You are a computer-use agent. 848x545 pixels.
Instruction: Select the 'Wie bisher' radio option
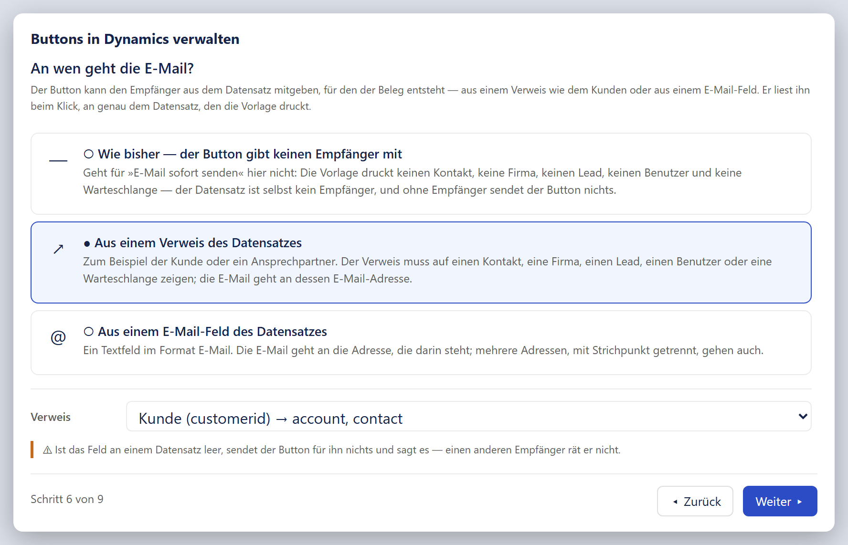(88, 154)
